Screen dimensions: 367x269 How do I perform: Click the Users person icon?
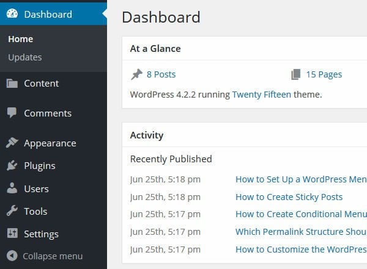pos(12,188)
